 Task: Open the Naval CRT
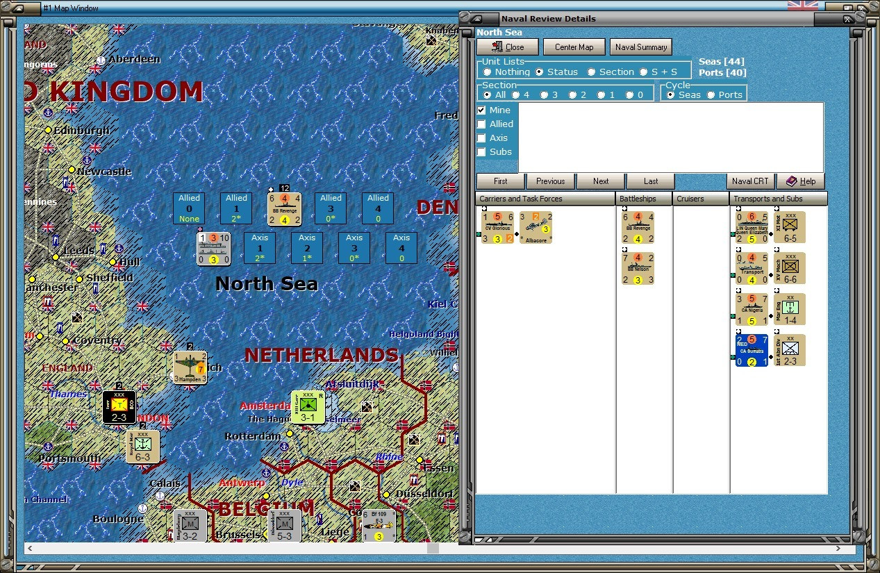[x=751, y=181]
